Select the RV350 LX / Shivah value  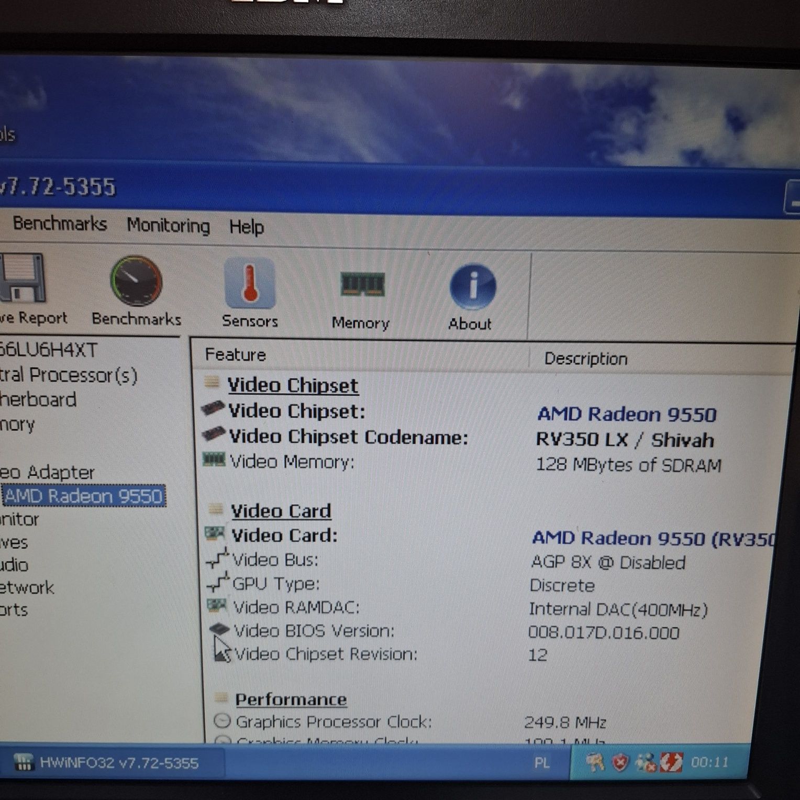coord(625,440)
